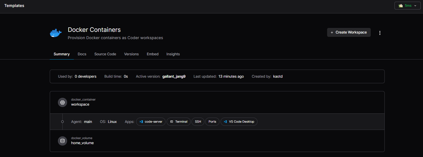Click the code-server app chip

(151, 122)
